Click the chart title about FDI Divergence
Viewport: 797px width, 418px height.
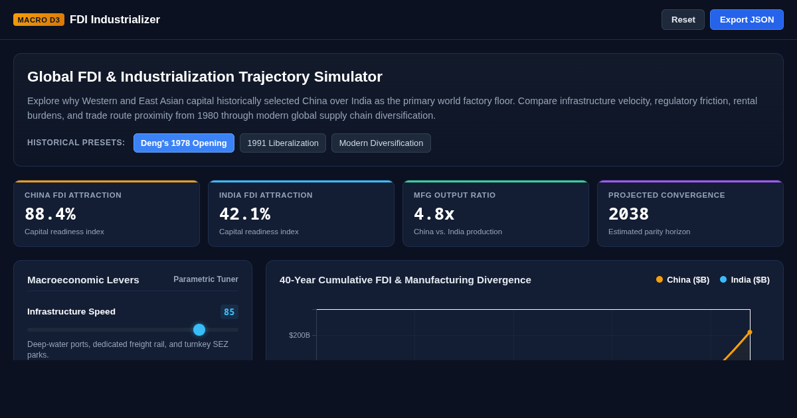click(405, 280)
